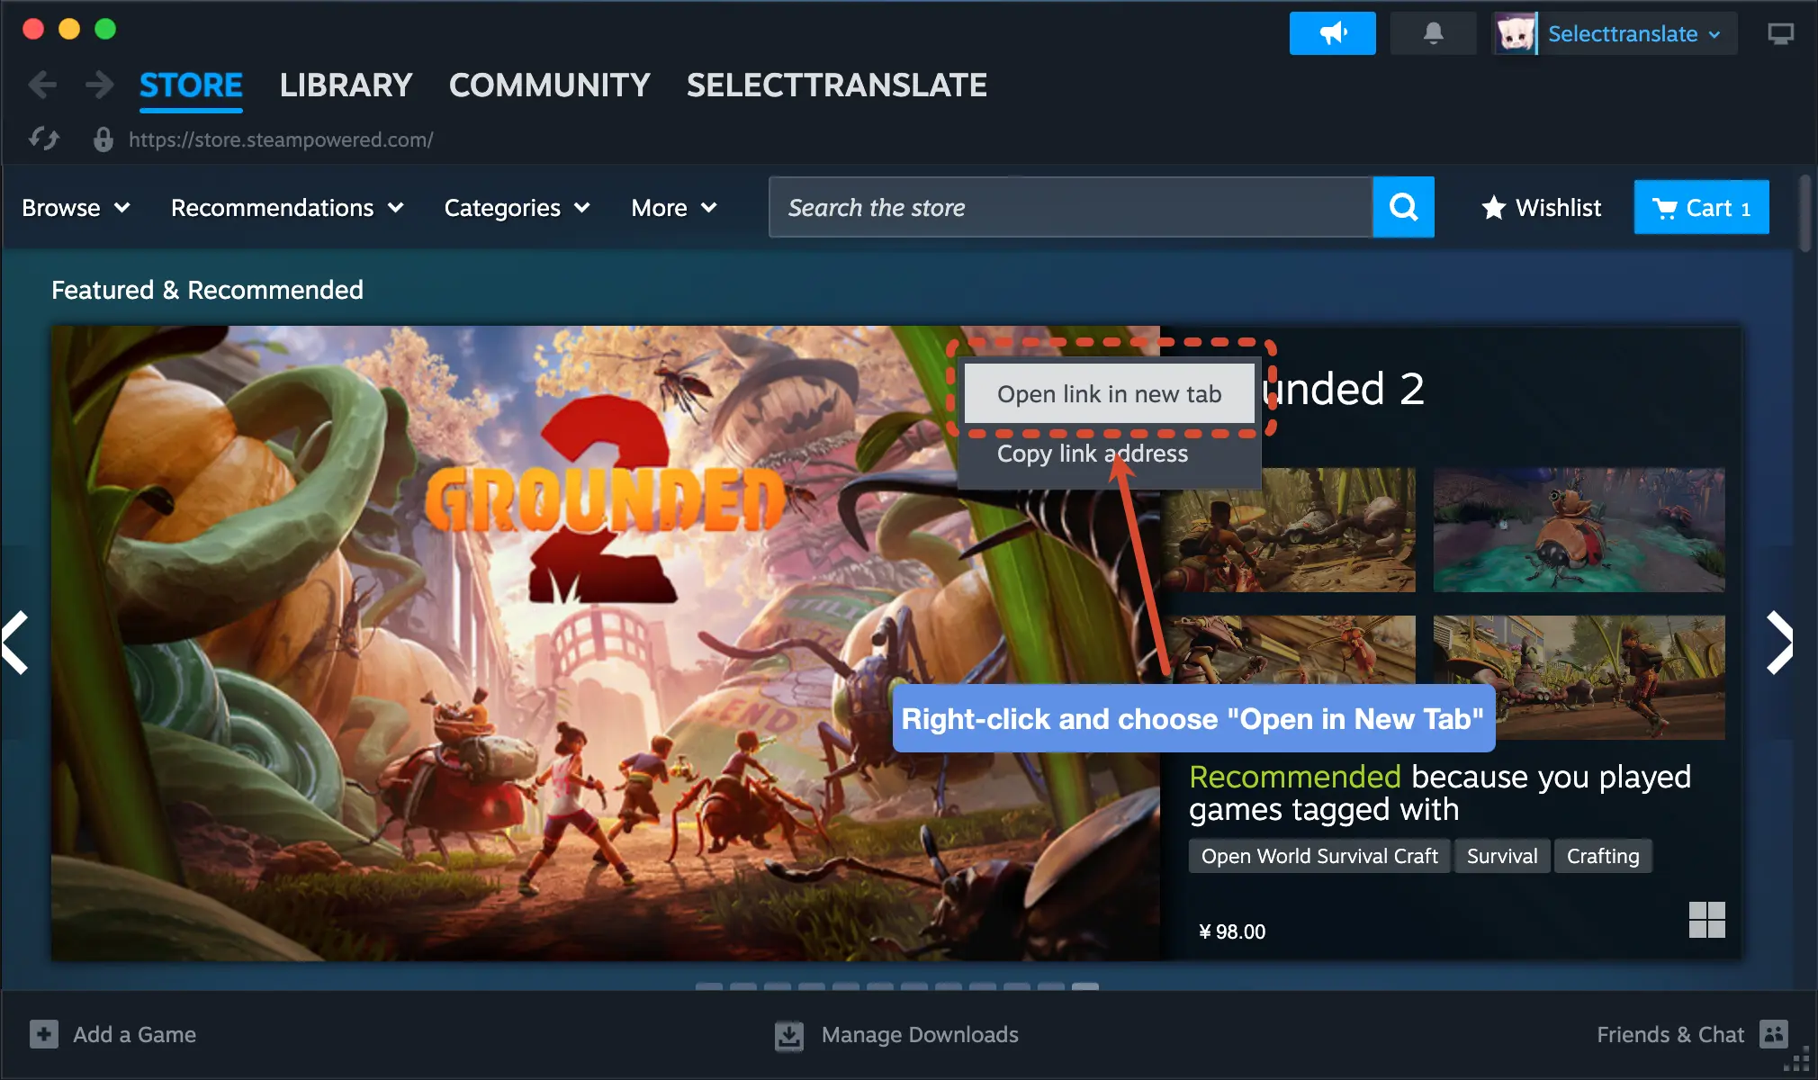Click the page vertical scrollbar
The width and height of the screenshot is (1818, 1080).
click(1804, 213)
